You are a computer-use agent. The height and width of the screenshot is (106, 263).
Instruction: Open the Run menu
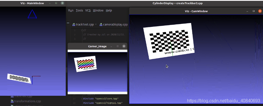[71, 10]
